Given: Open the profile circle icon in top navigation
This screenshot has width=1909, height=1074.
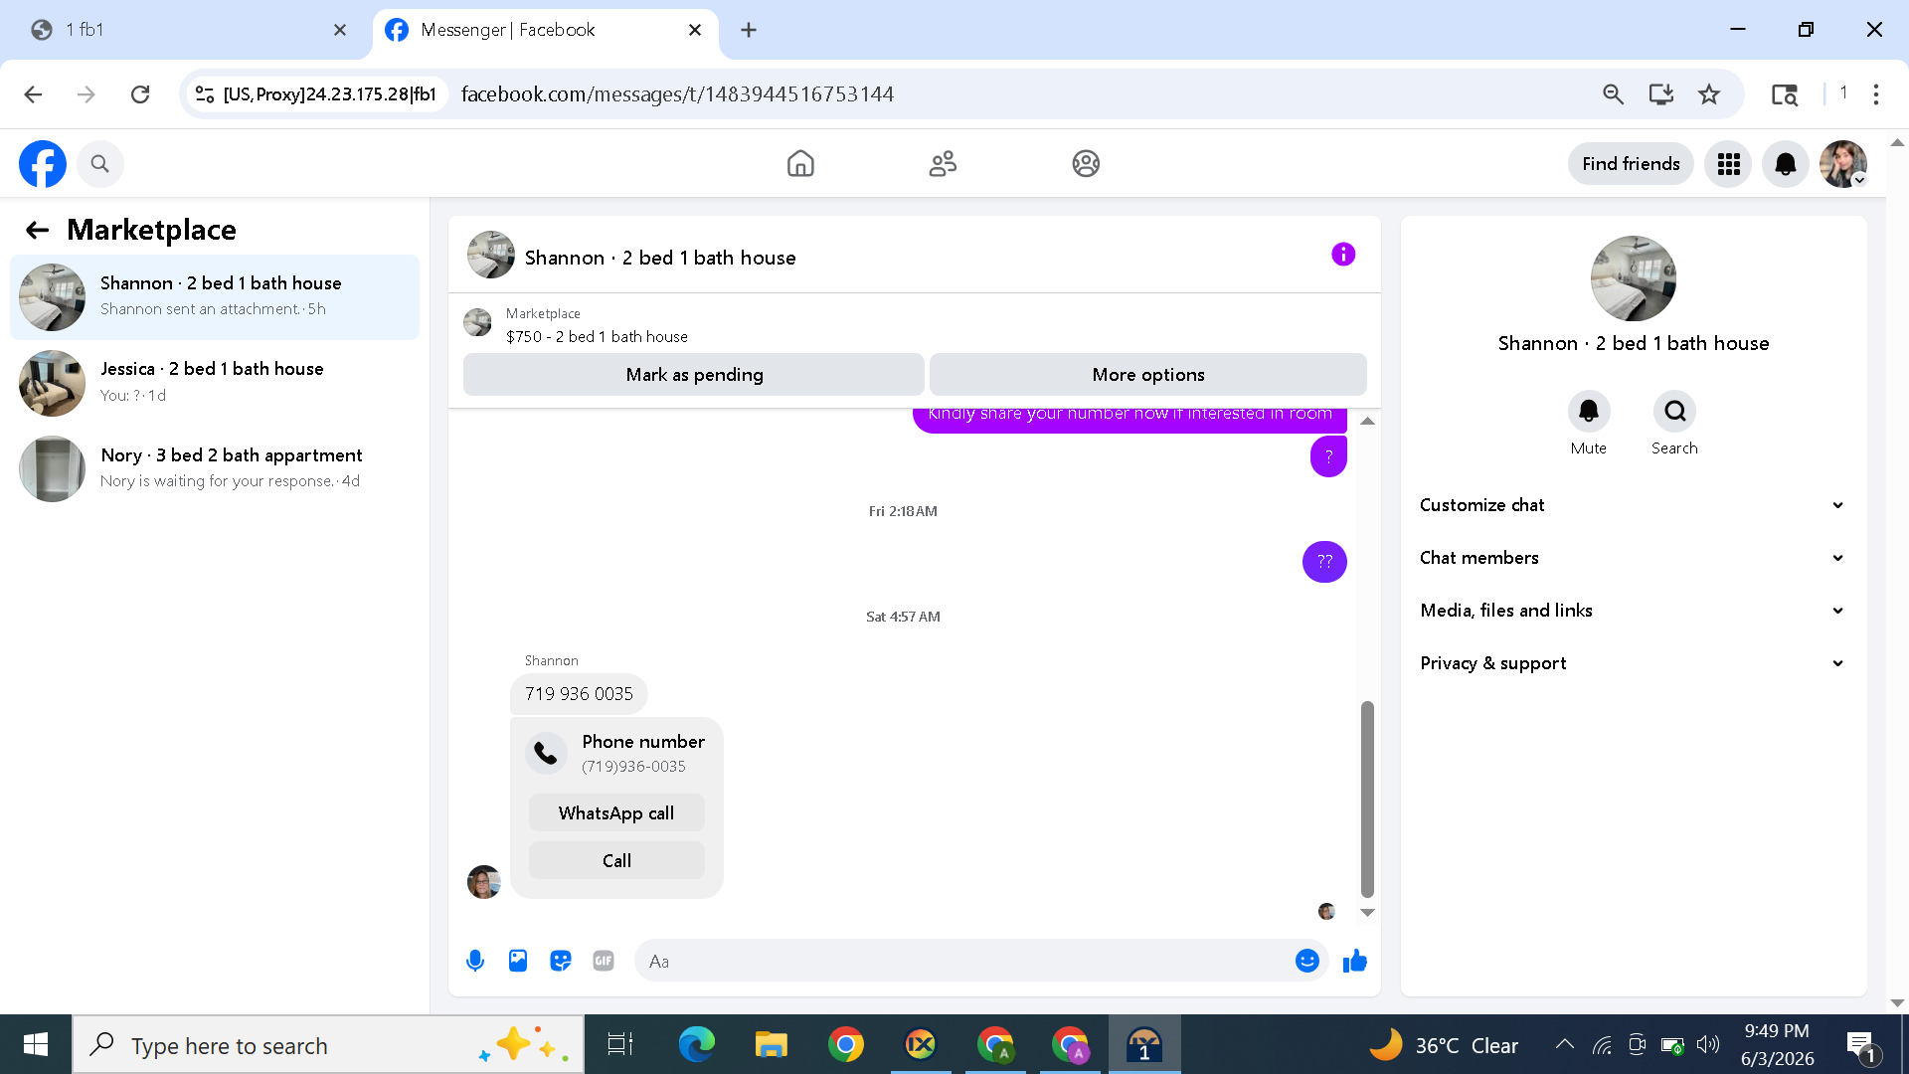Looking at the screenshot, I should [1086, 164].
